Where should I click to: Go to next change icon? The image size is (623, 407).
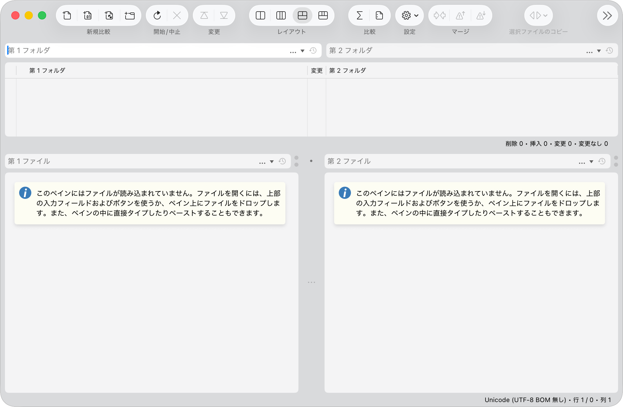224,15
